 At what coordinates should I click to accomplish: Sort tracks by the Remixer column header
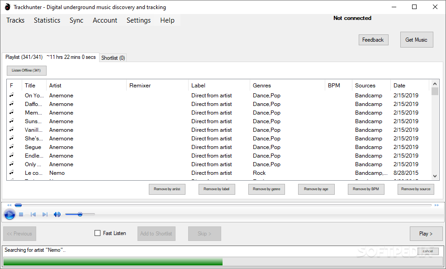pos(157,86)
